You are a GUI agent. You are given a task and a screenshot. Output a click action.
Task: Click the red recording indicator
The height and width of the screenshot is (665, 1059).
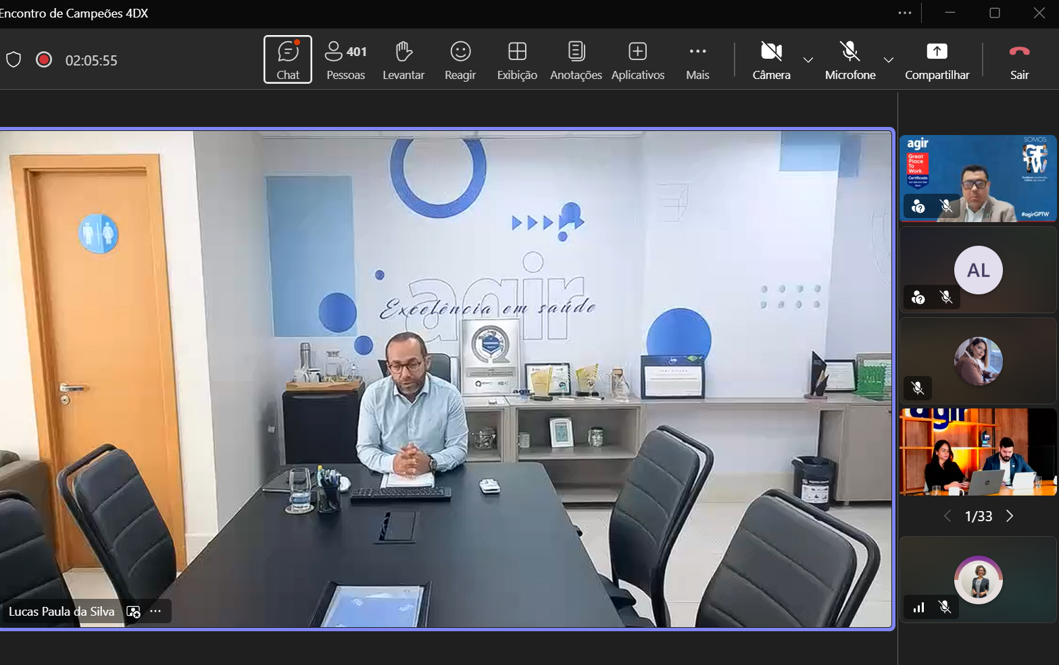pos(44,60)
